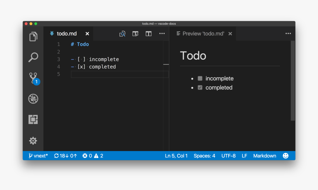Open Problems via errors and warnings indicator
The height and width of the screenshot is (190, 318).
coord(93,156)
